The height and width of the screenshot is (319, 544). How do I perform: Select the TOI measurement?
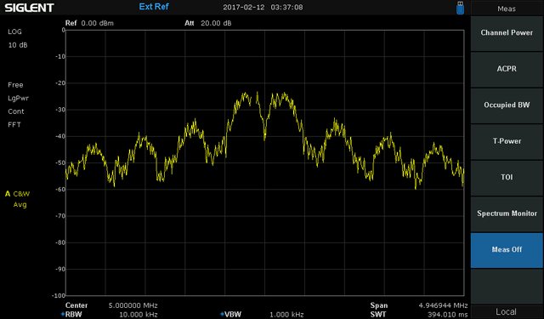(507, 178)
